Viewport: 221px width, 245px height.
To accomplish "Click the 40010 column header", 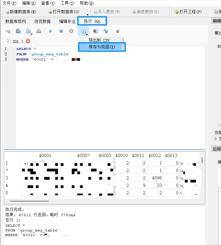I will point(122,155).
